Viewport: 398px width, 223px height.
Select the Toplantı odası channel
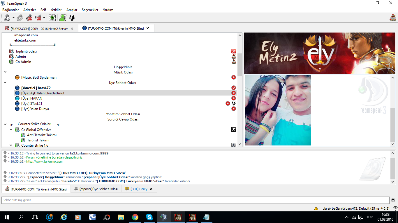[26, 51]
